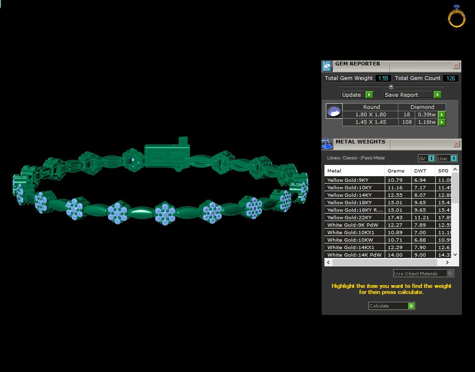This screenshot has height=372, width=475.
Task: Select the White Gold:9K PdW row
Action: pos(388,225)
